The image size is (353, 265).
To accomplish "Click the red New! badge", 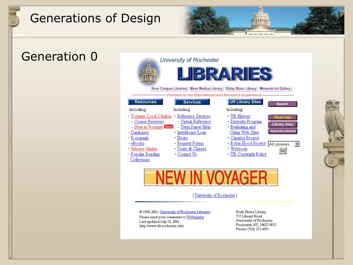I will [169, 127].
